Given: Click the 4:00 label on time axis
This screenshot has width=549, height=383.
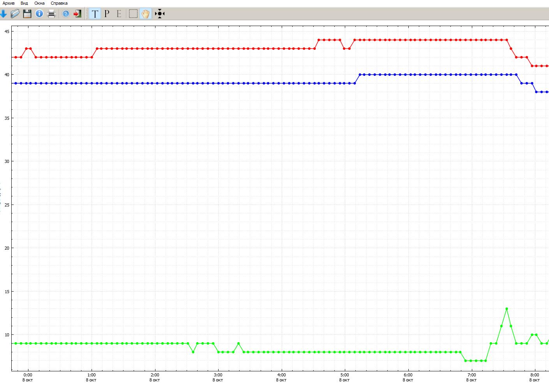Looking at the screenshot, I should [281, 375].
